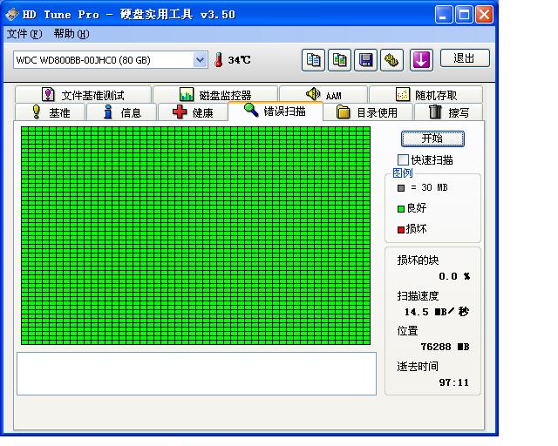
Task: Open the 随机存取 tab
Action: point(426,95)
